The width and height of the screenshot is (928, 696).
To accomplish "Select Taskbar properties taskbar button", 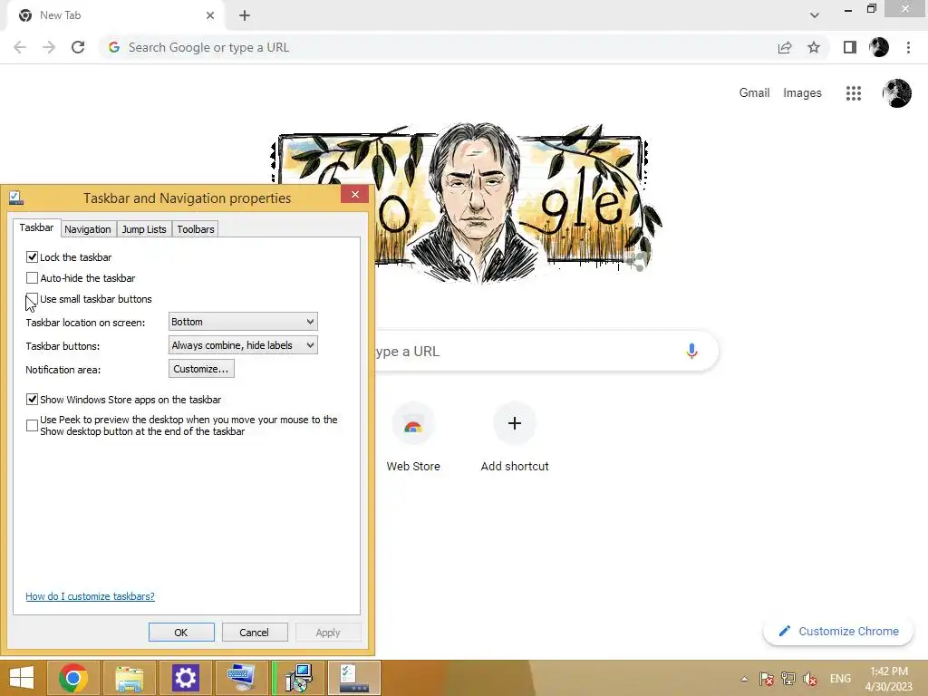I will tap(354, 678).
